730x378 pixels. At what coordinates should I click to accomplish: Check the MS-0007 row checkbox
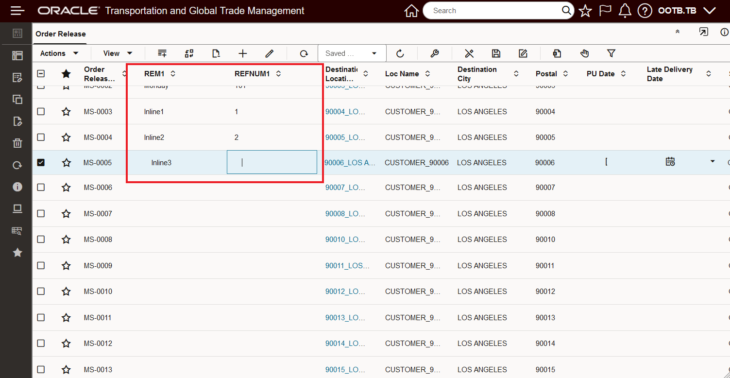[41, 213]
